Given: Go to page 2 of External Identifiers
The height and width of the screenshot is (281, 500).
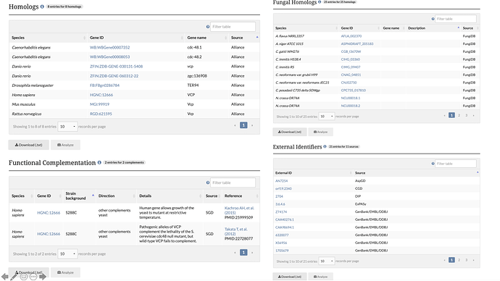Looking at the screenshot, I should 459,260.
